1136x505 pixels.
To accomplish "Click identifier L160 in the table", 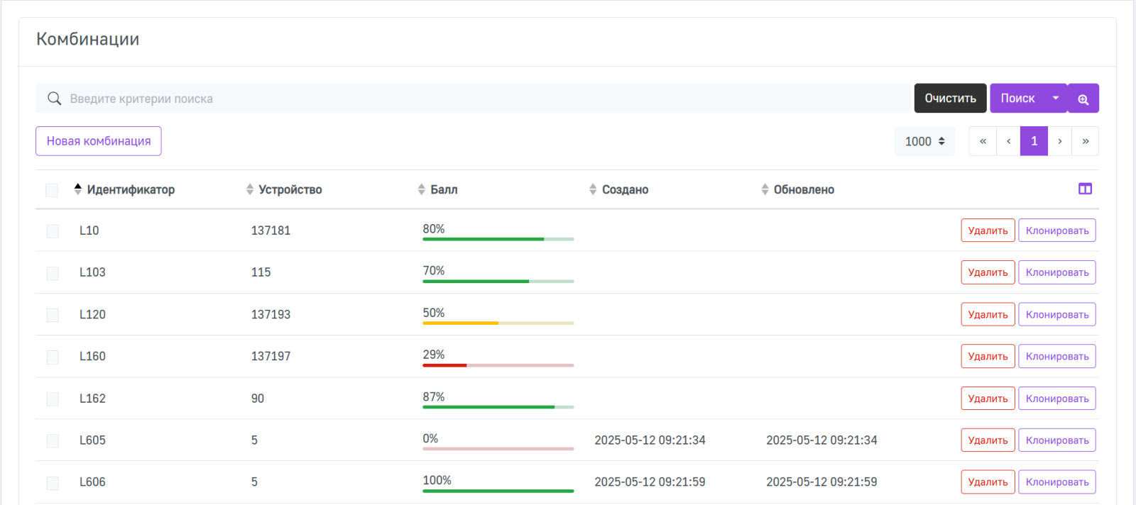I will pos(92,356).
